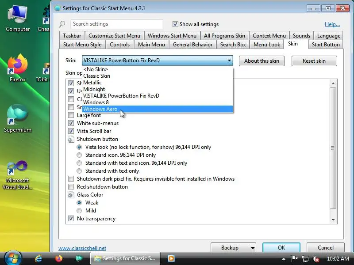Click the Glass Color settings gear icon
The image size is (354, 265).
pyautogui.click(x=71, y=195)
